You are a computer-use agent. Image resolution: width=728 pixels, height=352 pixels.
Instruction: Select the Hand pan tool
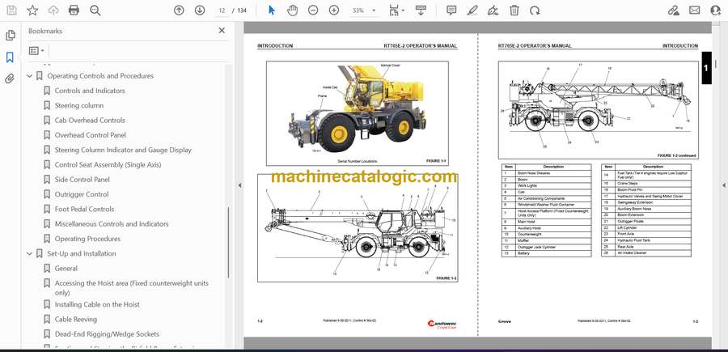point(292,11)
